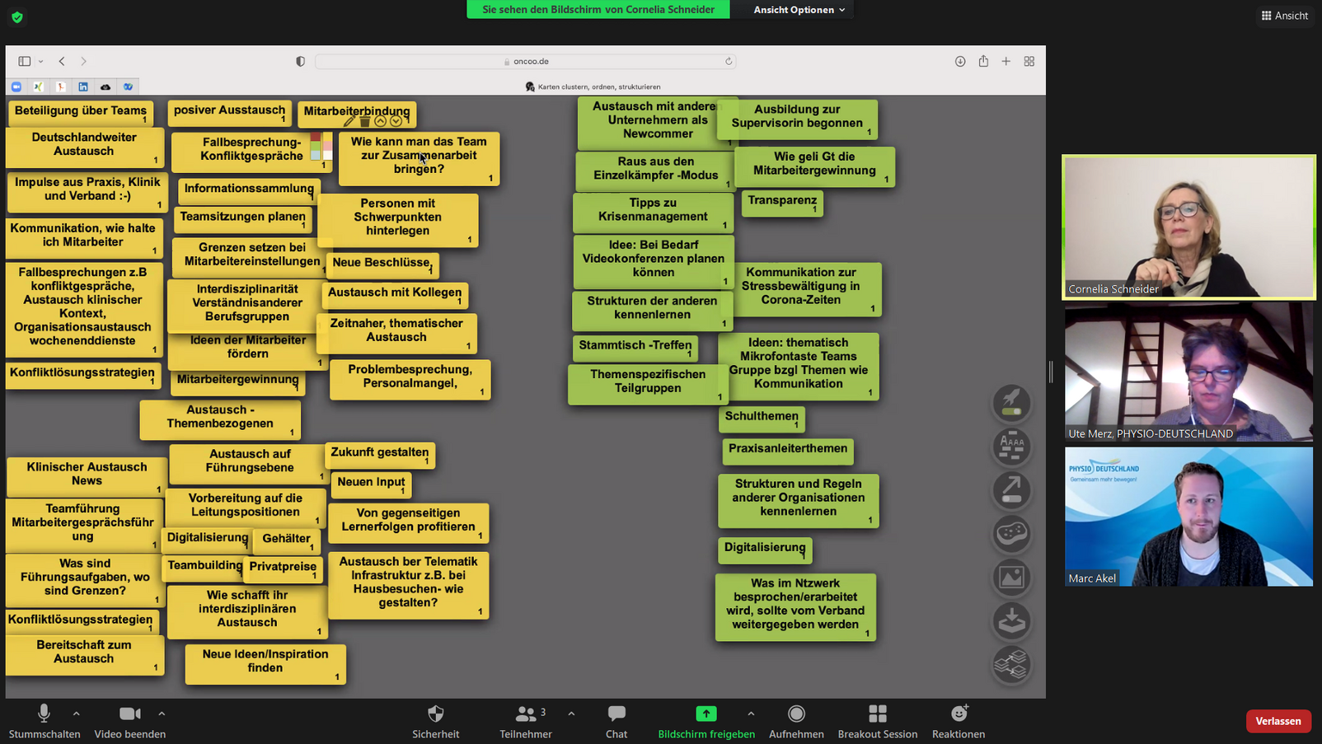
Task: Open the arrow next to Bildschirm freigeben
Action: coord(751,714)
